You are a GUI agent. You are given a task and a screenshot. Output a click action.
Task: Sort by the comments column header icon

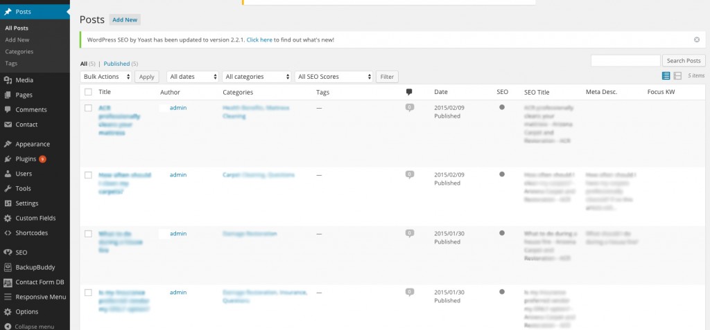coord(409,92)
